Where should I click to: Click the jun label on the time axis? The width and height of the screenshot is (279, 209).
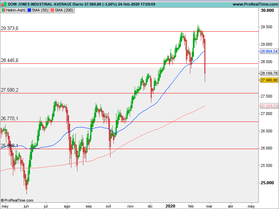coord(26,206)
